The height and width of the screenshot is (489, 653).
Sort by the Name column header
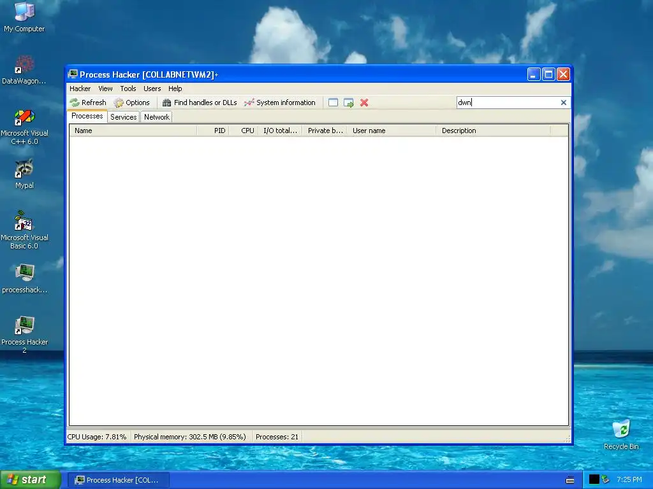133,131
